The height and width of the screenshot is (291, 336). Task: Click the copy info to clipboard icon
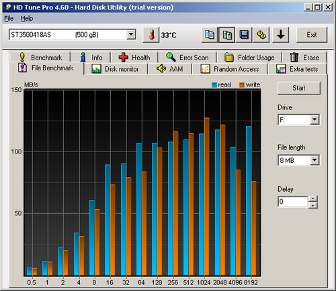point(210,35)
